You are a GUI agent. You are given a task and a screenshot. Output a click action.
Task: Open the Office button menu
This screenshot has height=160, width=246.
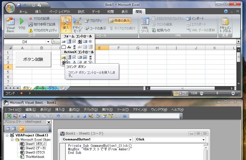pos(10,8)
